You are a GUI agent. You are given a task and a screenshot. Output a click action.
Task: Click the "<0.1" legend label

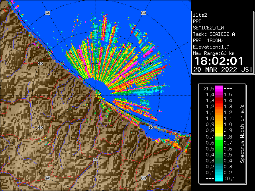[x=229, y=179]
